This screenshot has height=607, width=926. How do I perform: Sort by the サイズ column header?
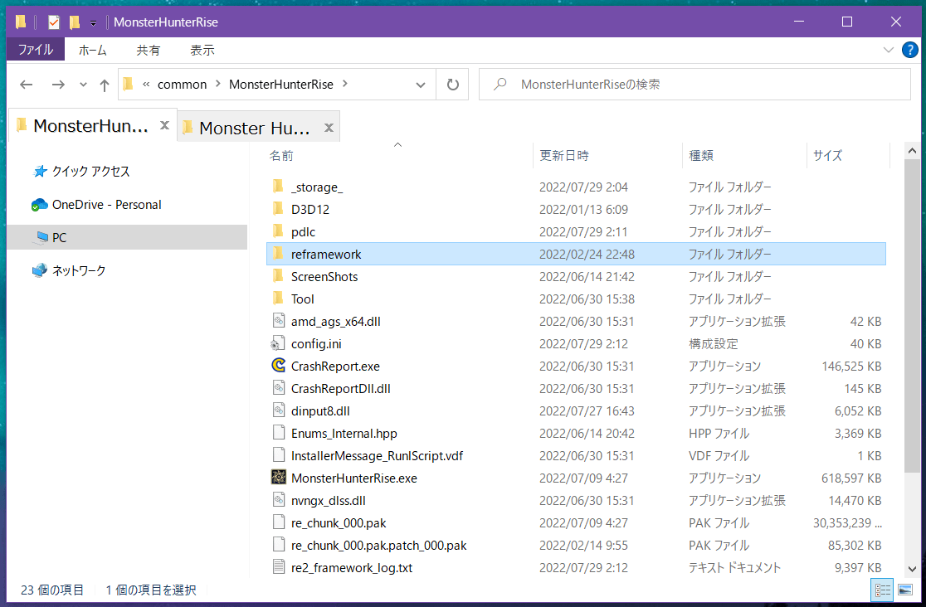click(827, 155)
